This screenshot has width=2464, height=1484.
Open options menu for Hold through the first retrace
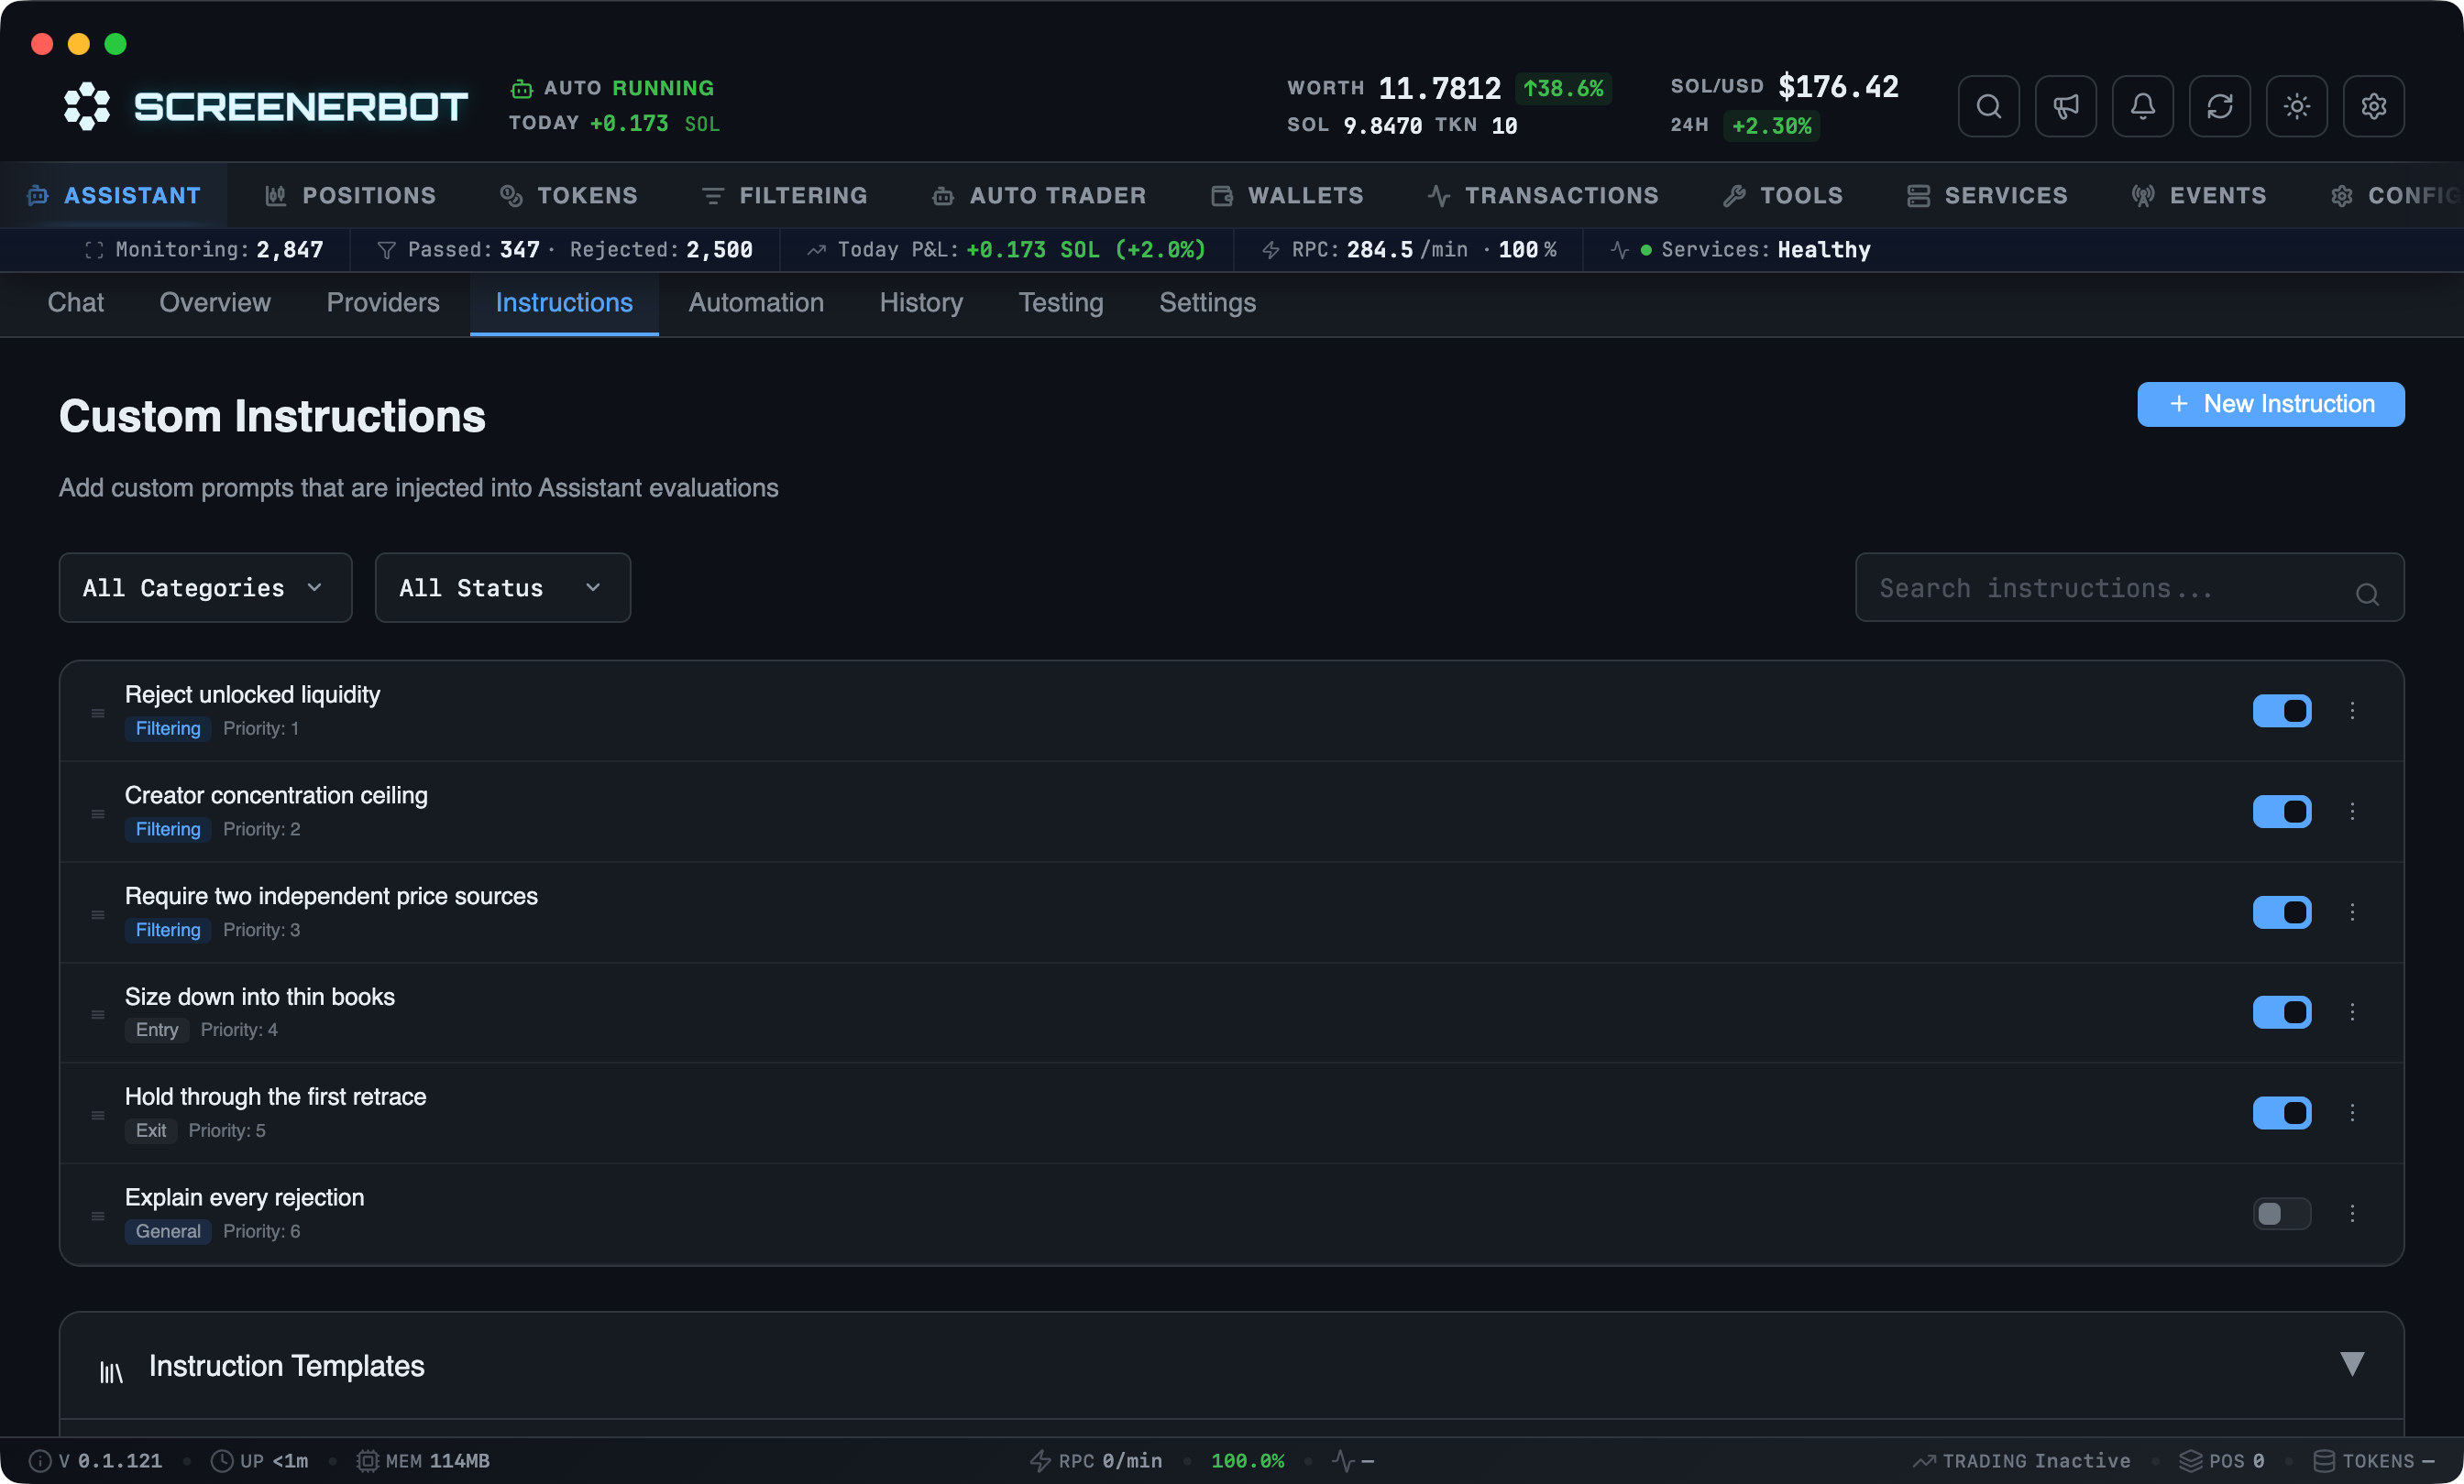coord(2352,1113)
